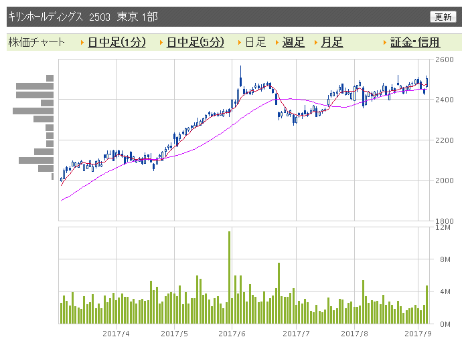Click orange arrow before 月足
This screenshot has width=466, height=353.
[316, 43]
